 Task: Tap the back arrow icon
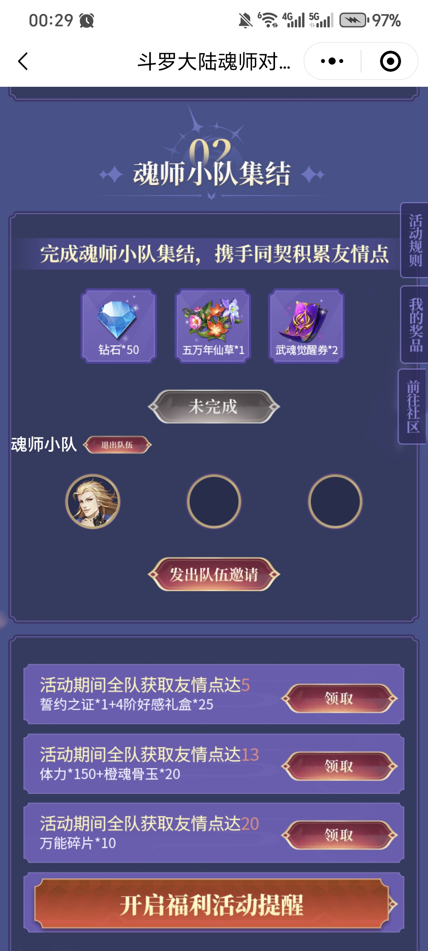point(23,61)
